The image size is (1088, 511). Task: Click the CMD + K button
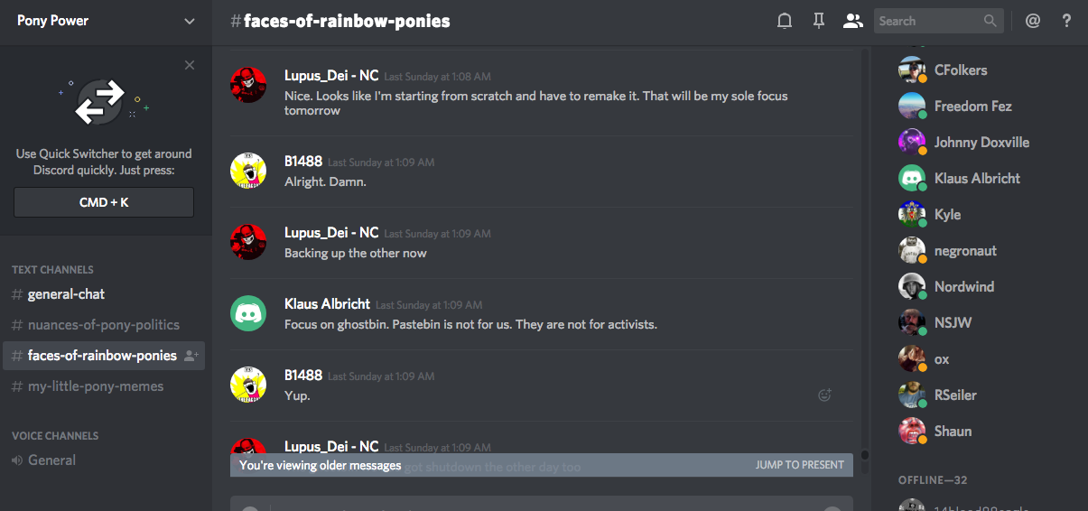coord(104,202)
